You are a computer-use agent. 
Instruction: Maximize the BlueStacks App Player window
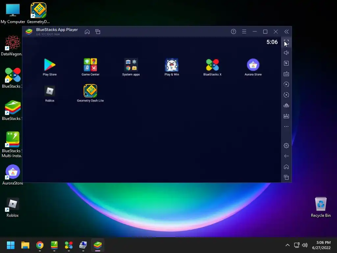tap(265, 31)
